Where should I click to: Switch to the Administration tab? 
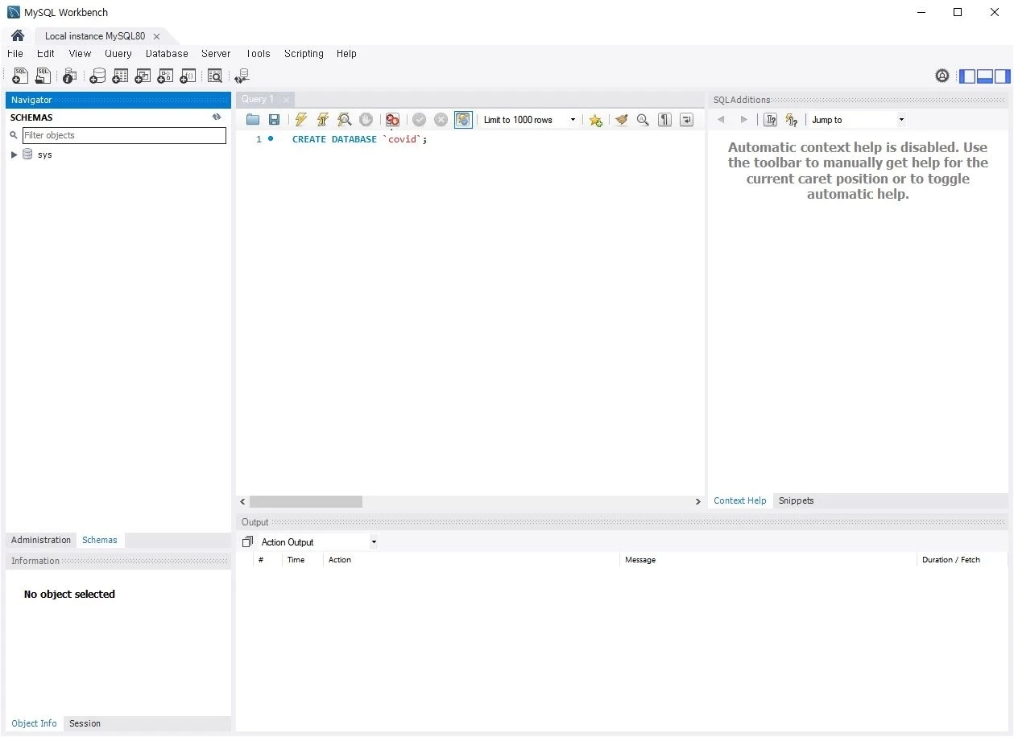pos(41,540)
